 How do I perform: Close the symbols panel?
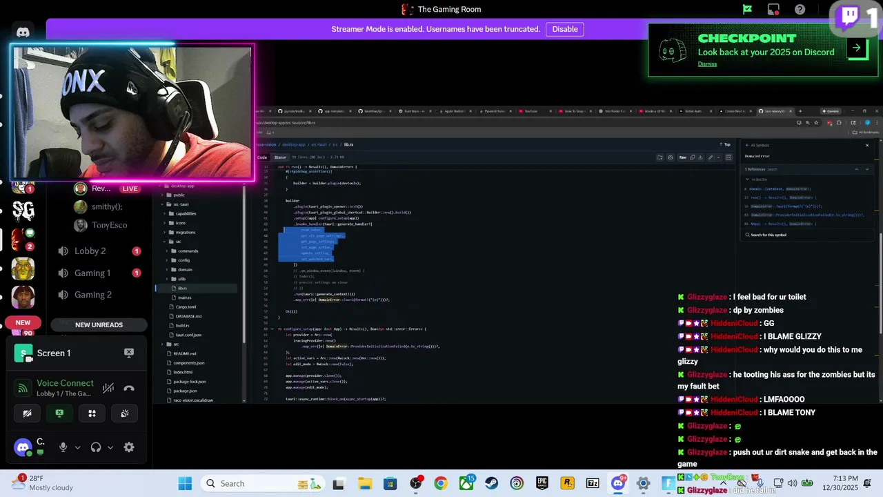[867, 145]
